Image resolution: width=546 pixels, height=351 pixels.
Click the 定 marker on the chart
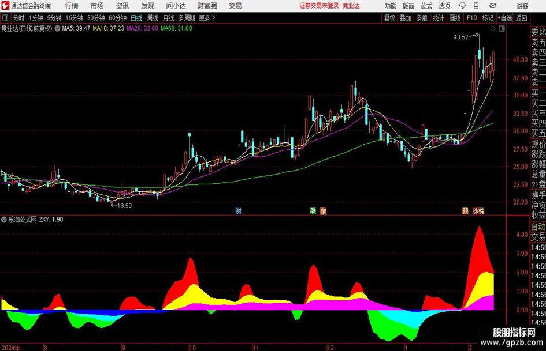click(x=323, y=210)
